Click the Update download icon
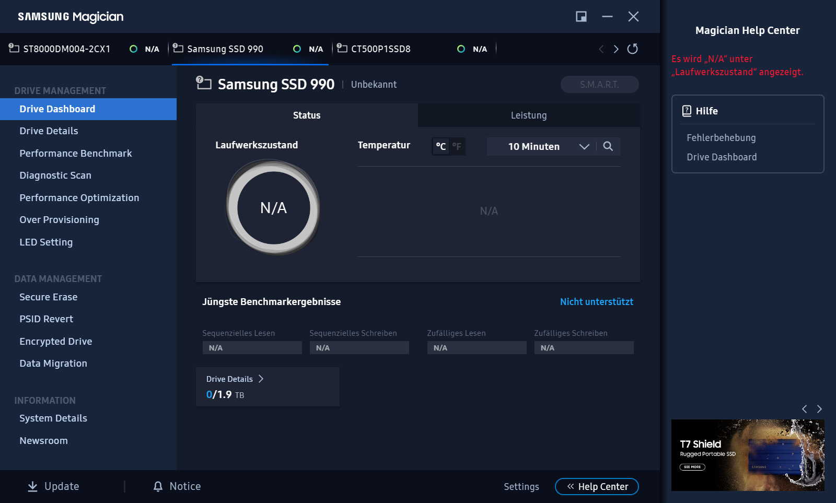 coord(32,486)
